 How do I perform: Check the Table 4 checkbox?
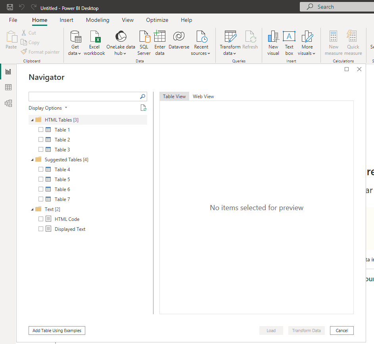tap(41, 169)
